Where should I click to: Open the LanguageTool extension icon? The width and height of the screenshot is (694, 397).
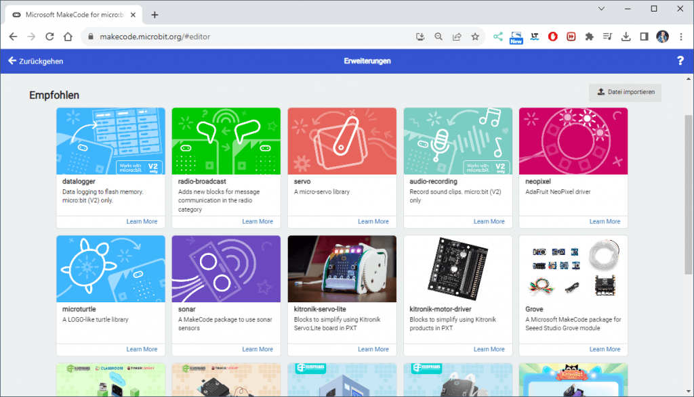point(534,37)
